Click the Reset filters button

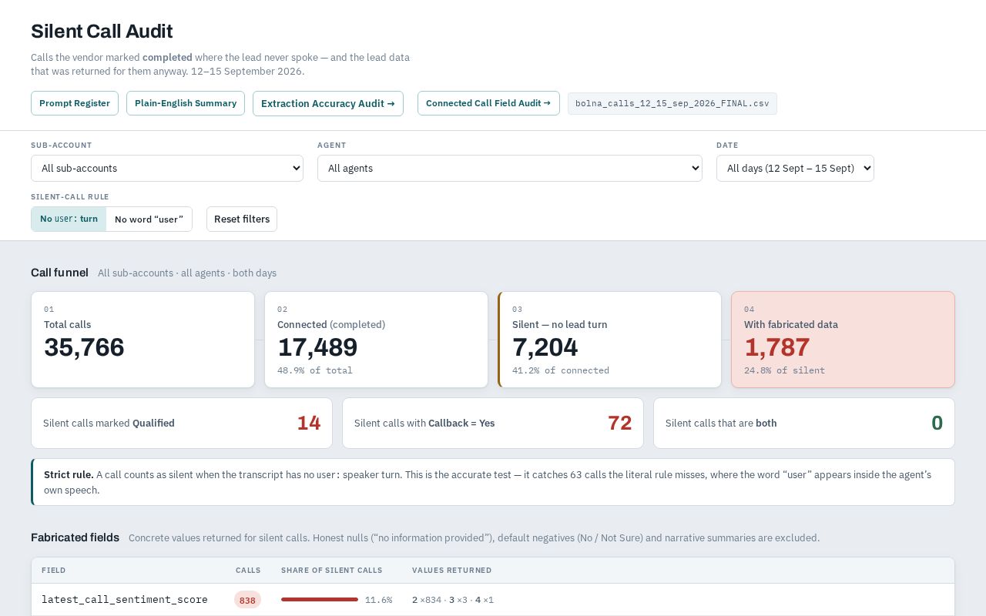242,219
